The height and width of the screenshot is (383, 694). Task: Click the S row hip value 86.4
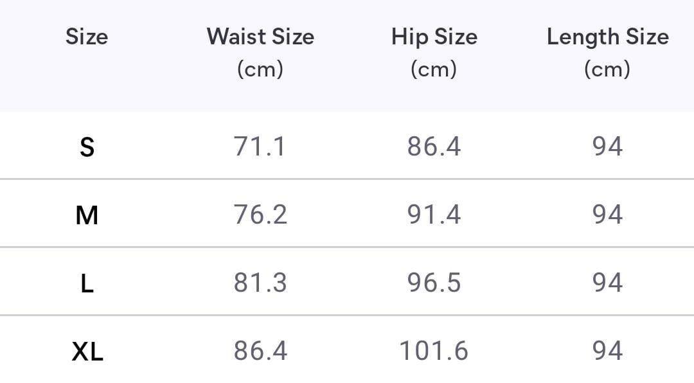[434, 147]
